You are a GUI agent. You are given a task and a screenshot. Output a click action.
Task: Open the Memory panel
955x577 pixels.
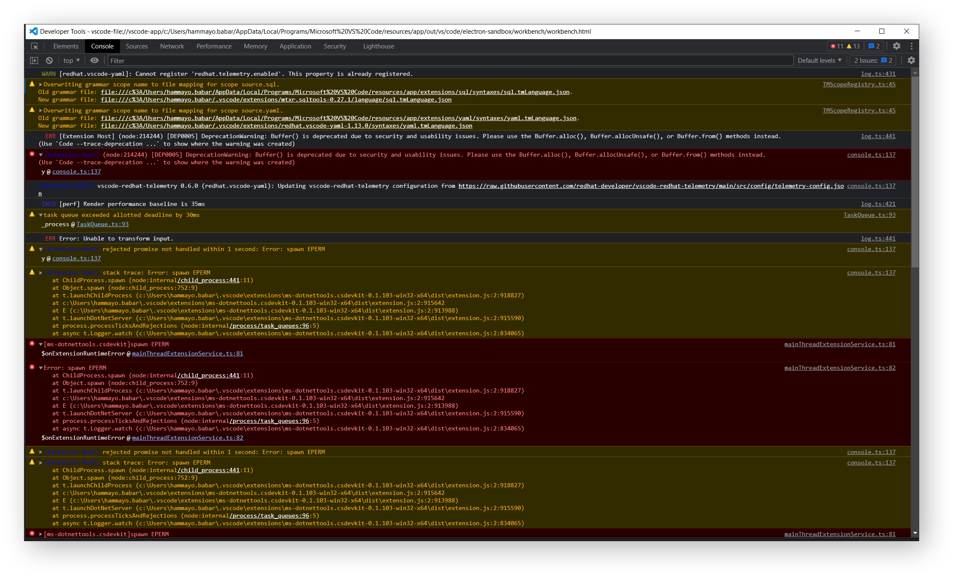pos(255,46)
